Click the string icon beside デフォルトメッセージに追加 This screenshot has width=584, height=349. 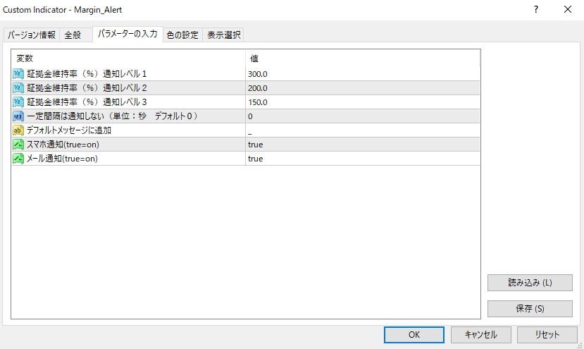point(18,130)
